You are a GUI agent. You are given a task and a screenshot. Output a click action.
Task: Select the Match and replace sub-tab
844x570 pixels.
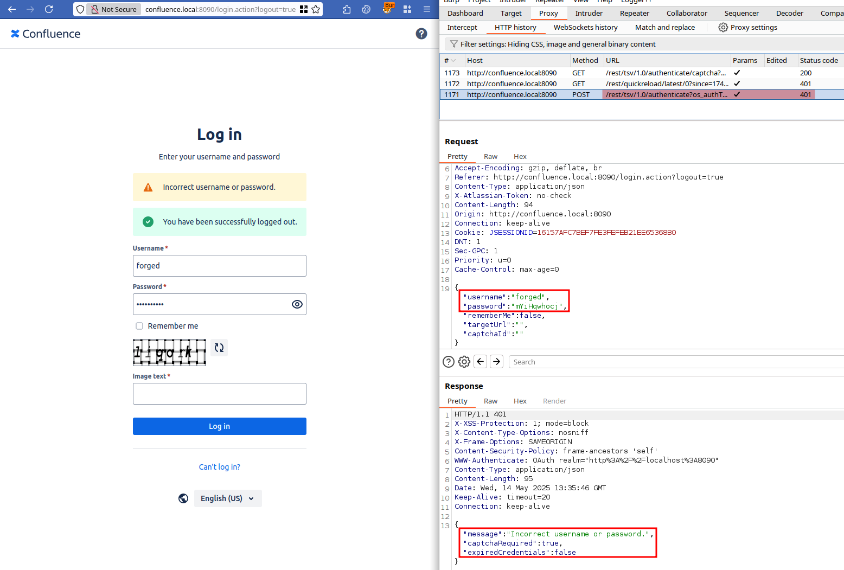tap(665, 27)
